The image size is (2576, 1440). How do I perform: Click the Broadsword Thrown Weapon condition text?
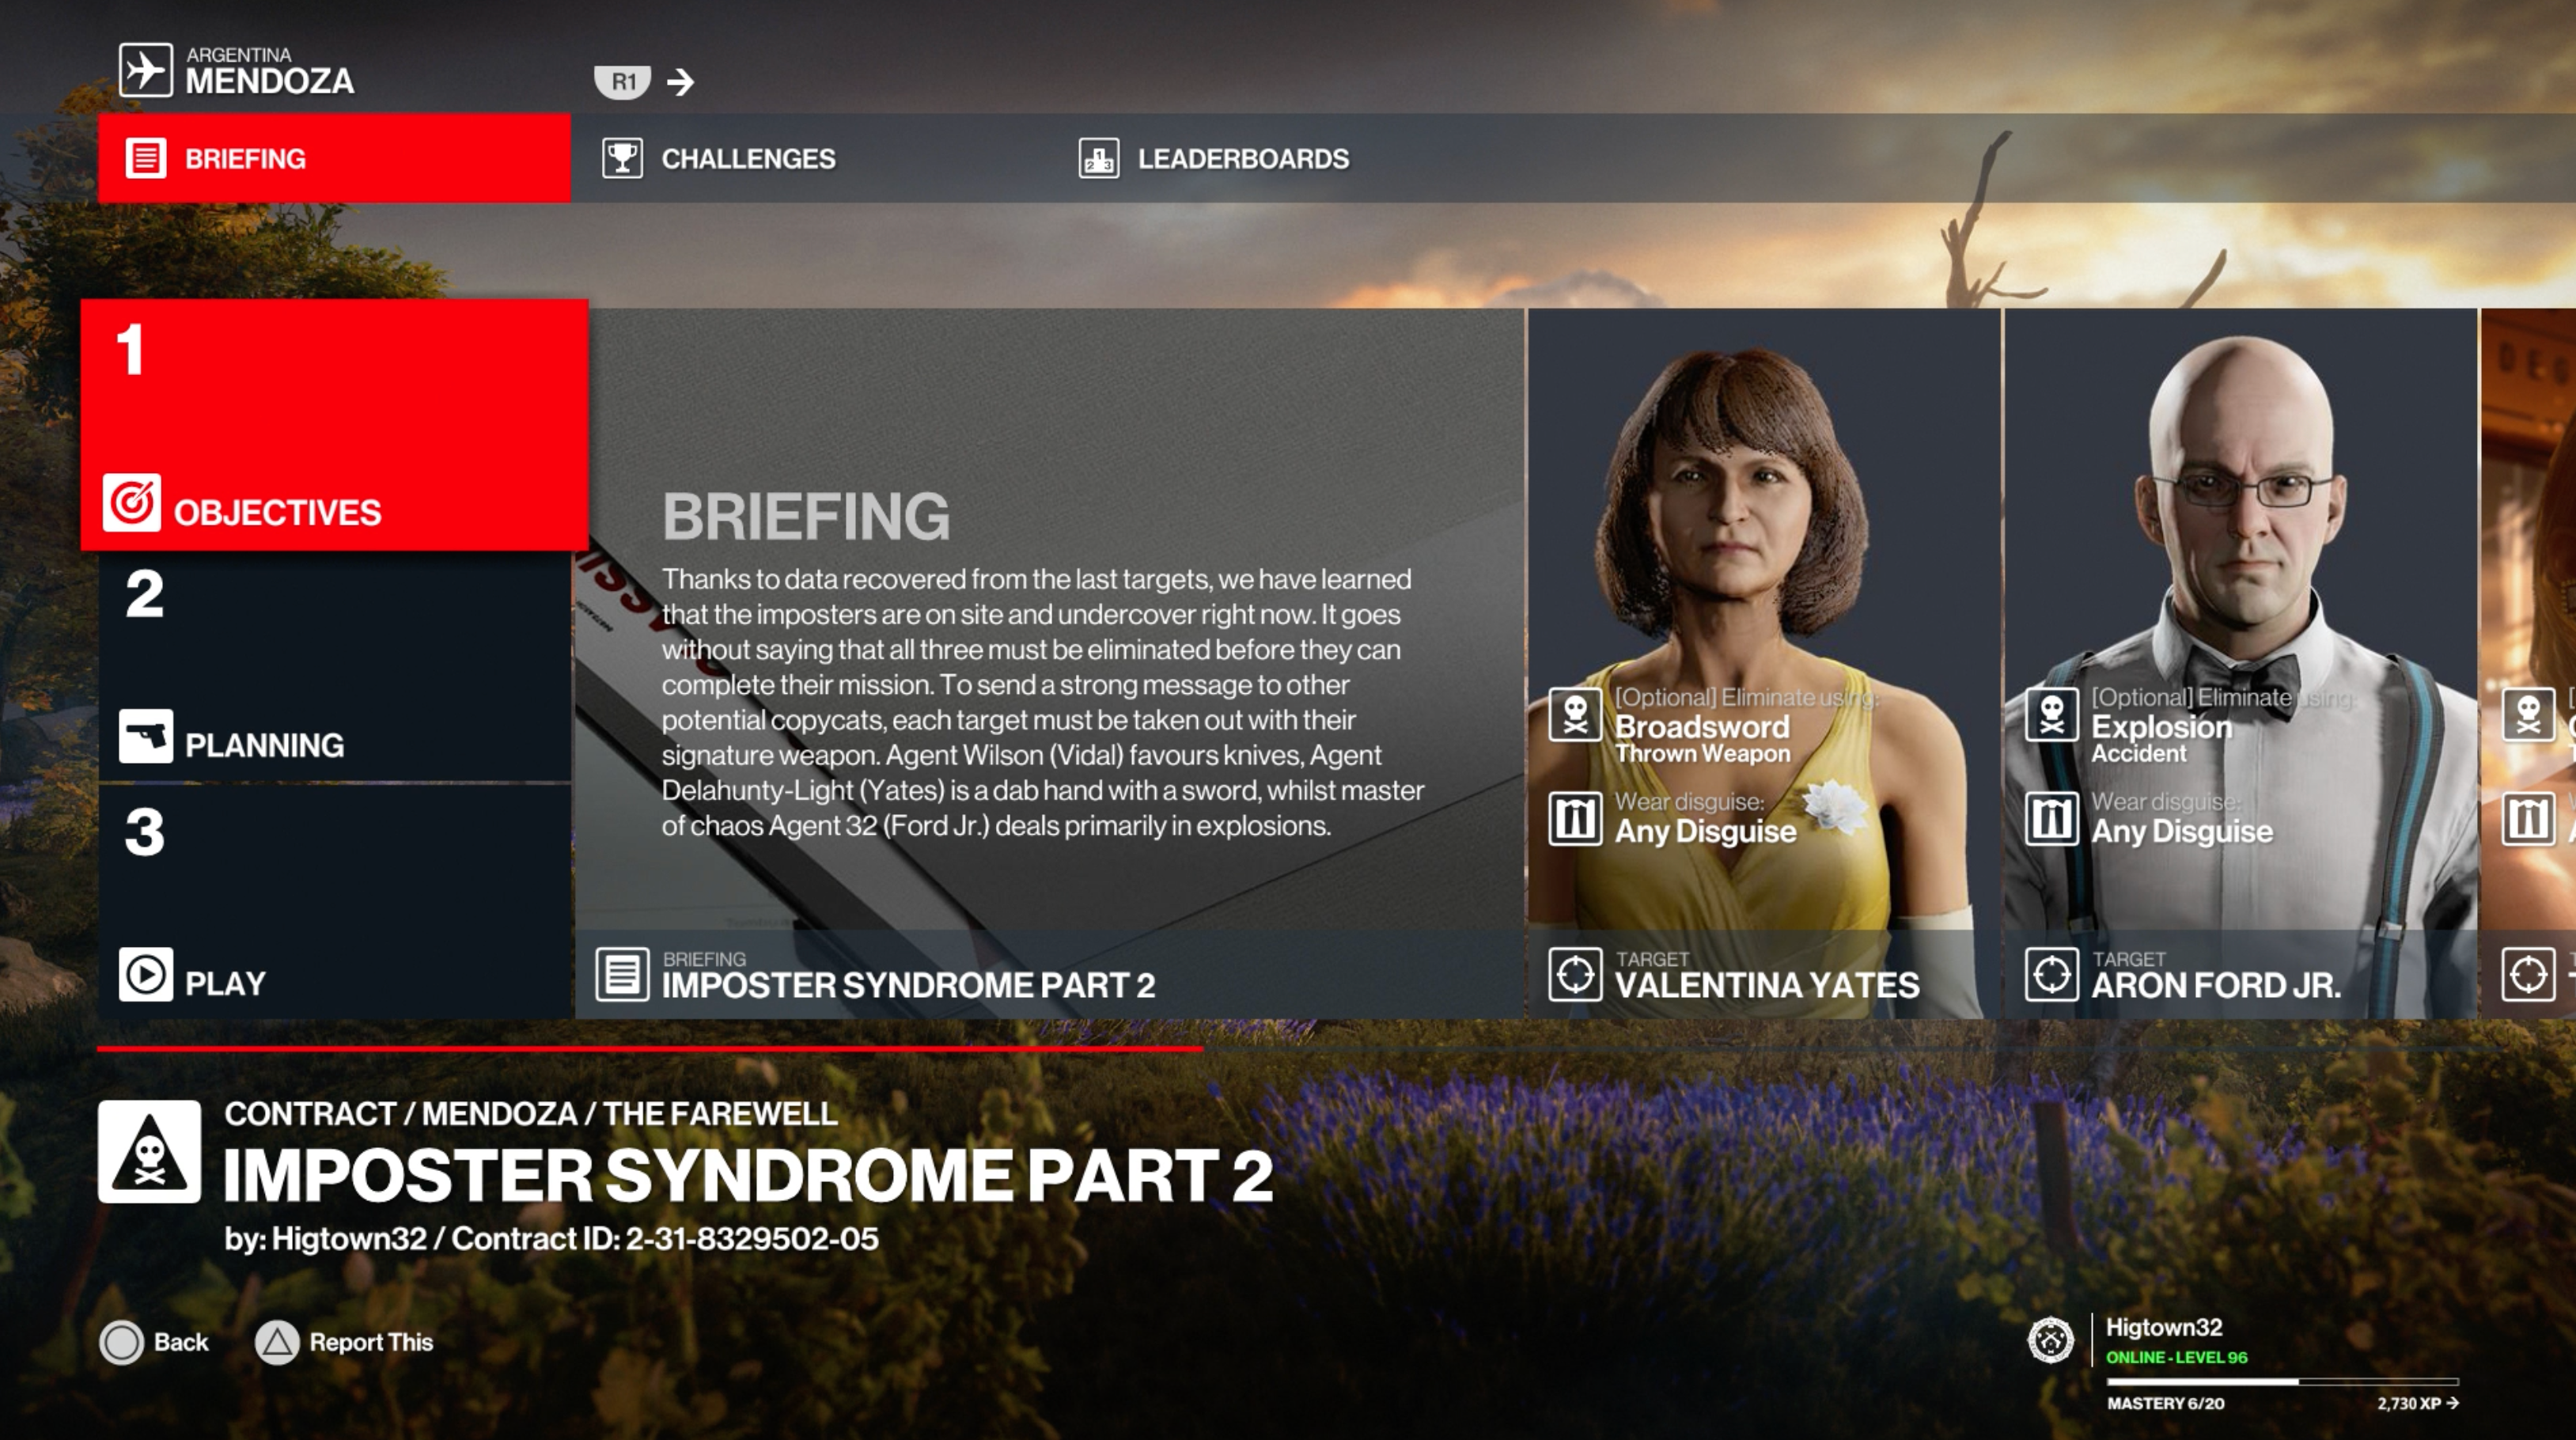click(x=1703, y=739)
